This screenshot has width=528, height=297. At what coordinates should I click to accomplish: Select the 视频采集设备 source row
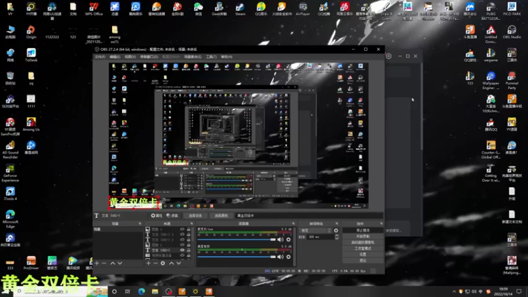(168, 255)
